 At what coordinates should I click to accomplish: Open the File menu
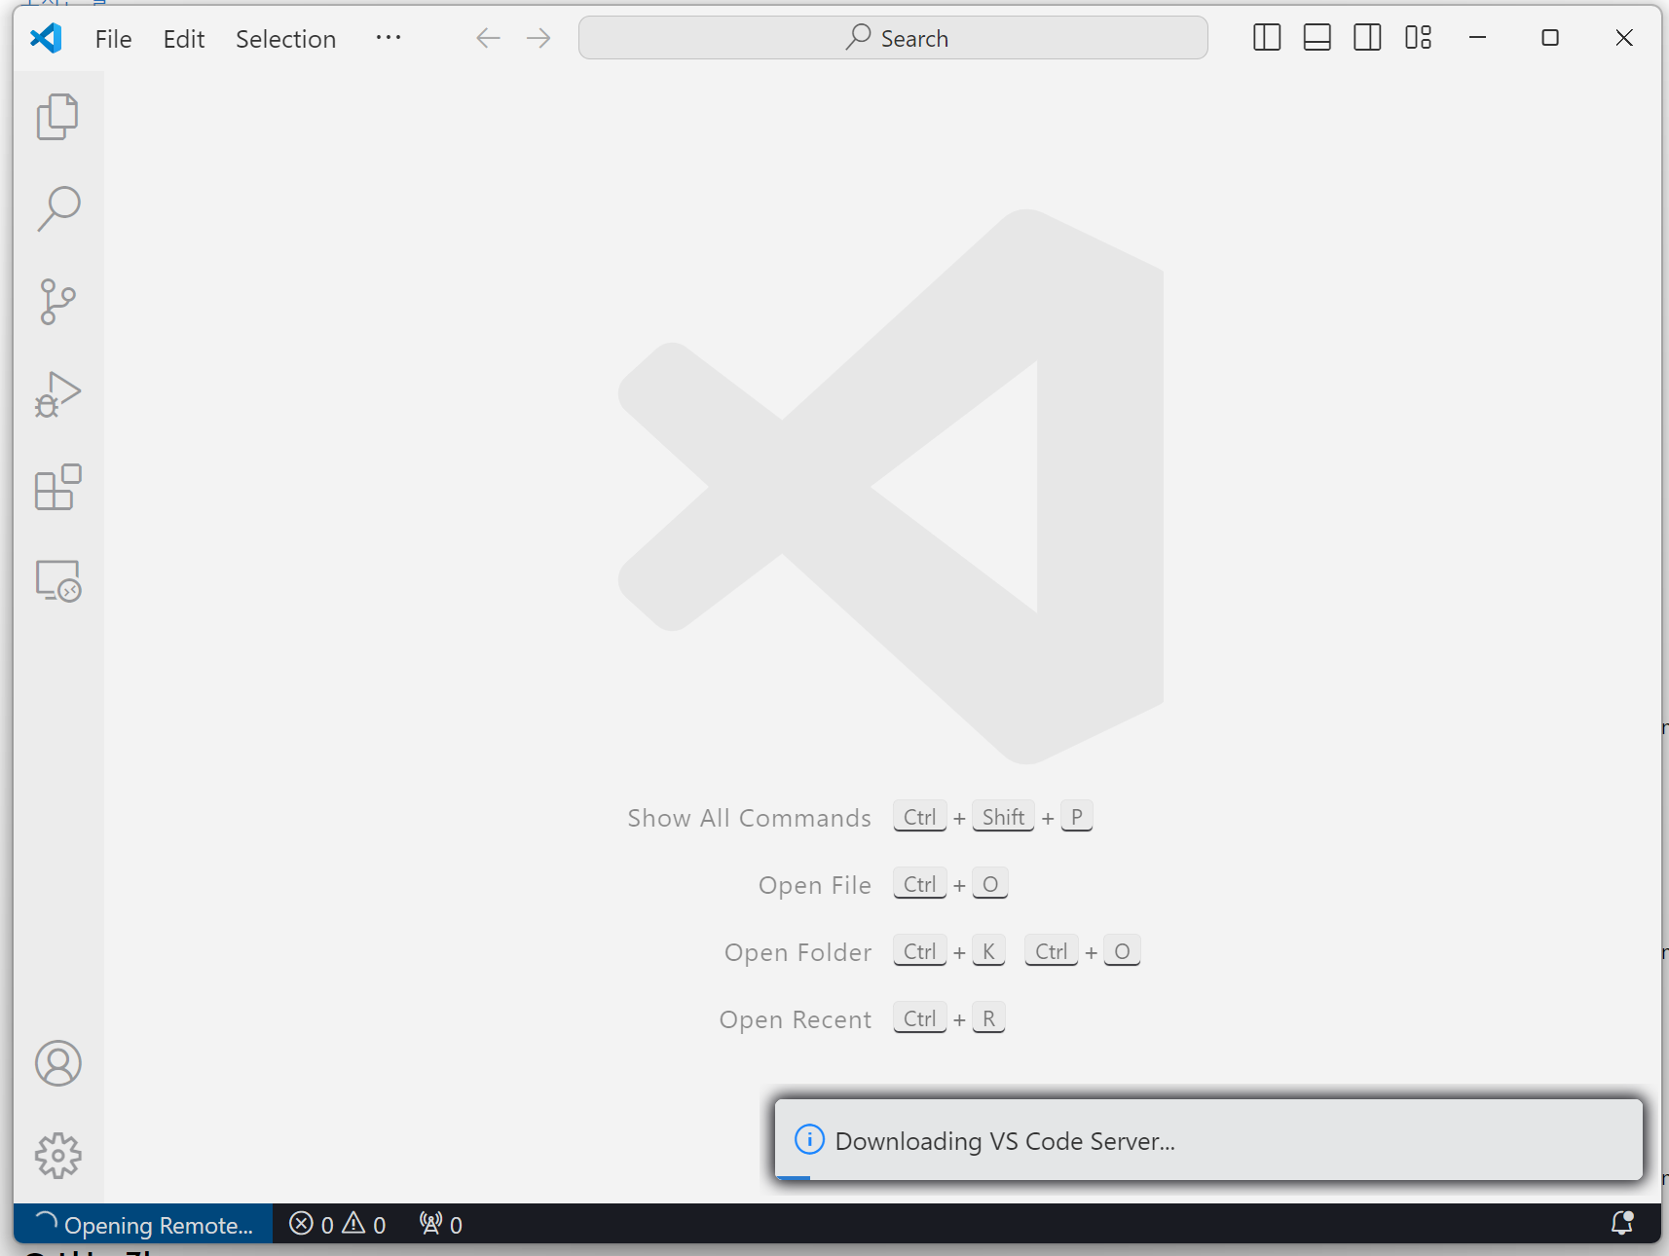coord(113,39)
